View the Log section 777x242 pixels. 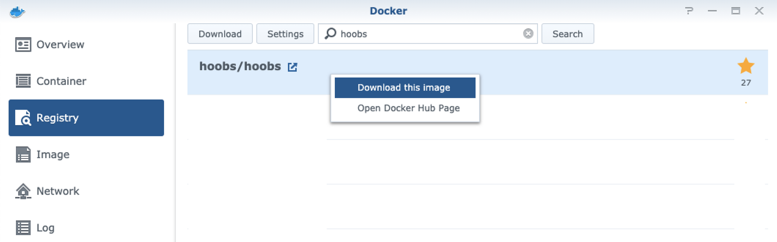pos(86,228)
